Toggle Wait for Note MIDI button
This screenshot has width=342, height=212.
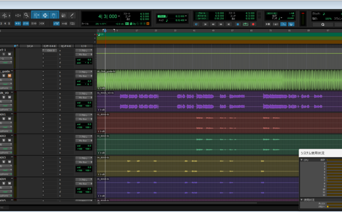pos(268,24)
